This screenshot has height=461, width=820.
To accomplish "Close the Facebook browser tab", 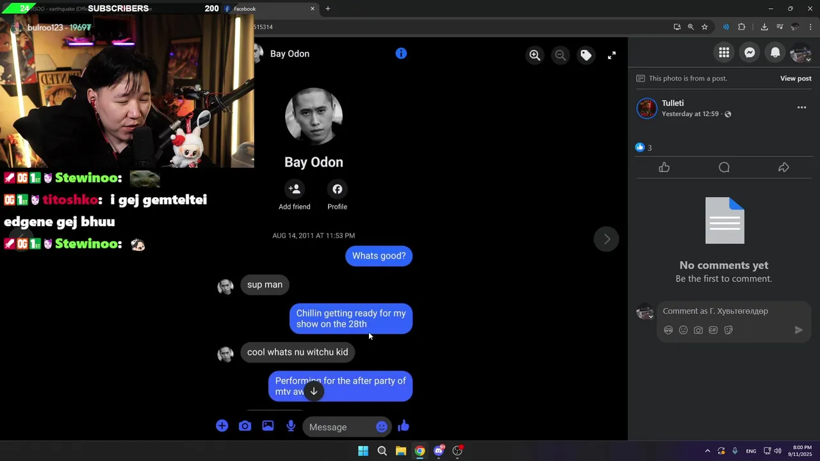I will point(313,9).
